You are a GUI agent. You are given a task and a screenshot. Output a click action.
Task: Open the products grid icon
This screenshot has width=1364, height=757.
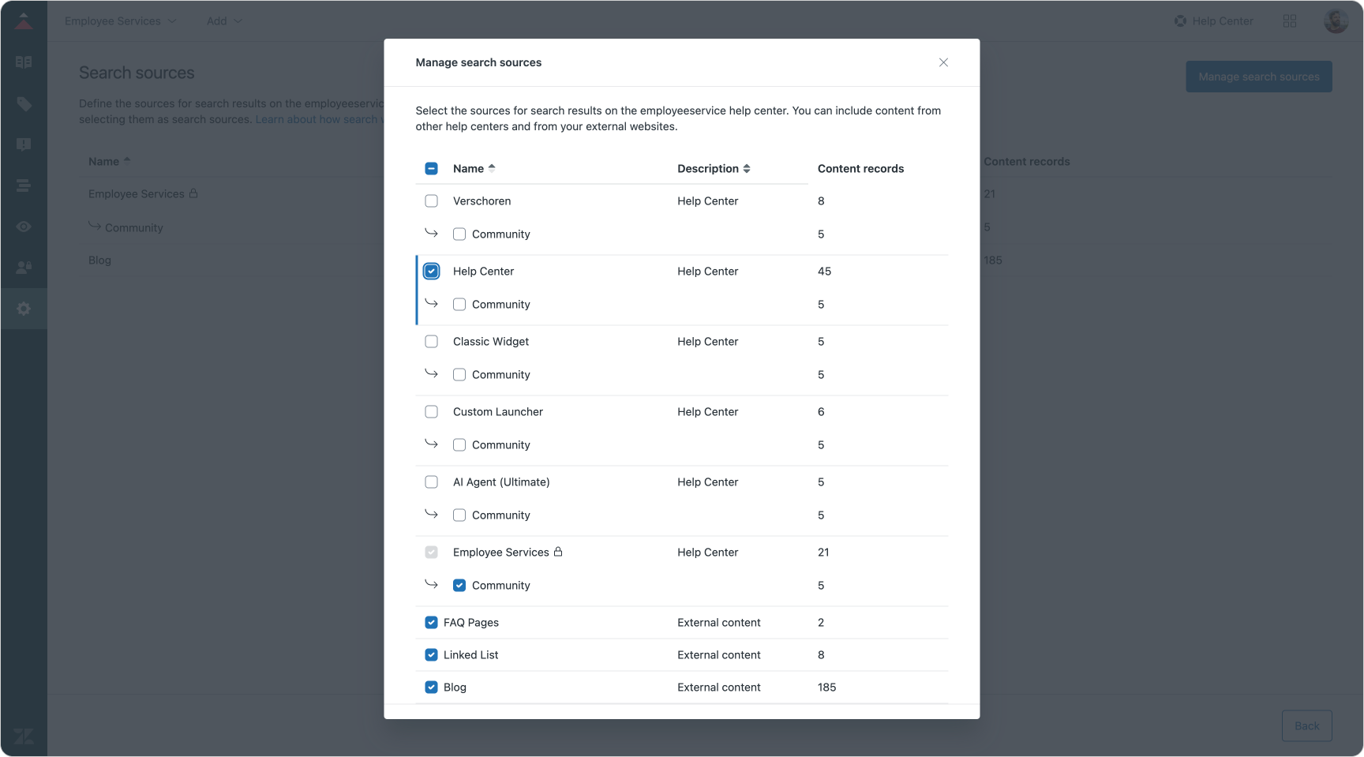[x=1290, y=21]
